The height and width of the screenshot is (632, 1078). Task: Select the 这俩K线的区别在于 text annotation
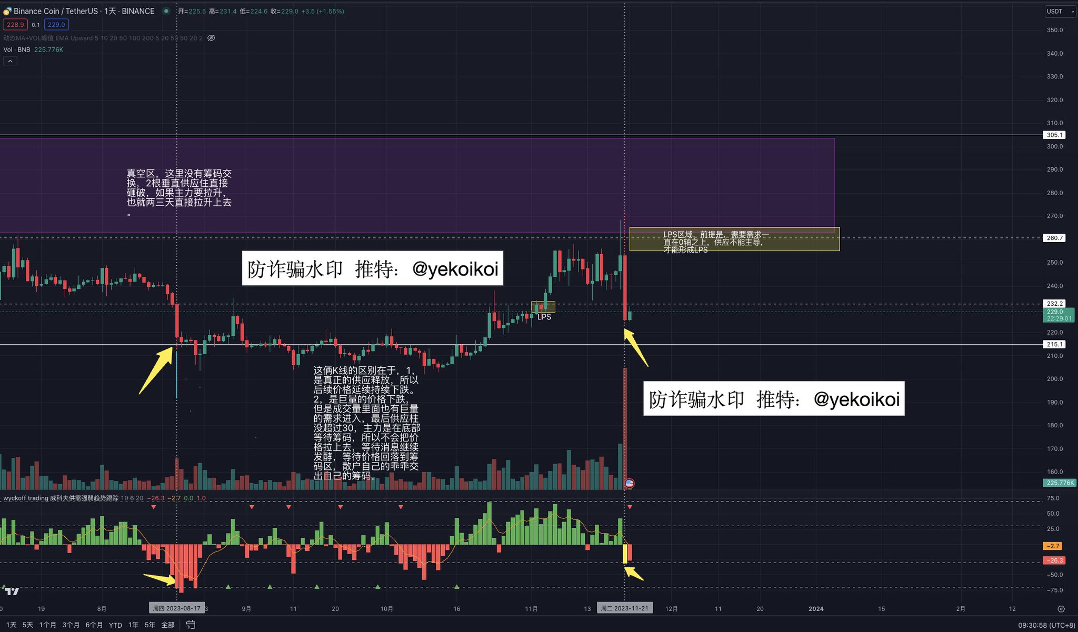(366, 423)
